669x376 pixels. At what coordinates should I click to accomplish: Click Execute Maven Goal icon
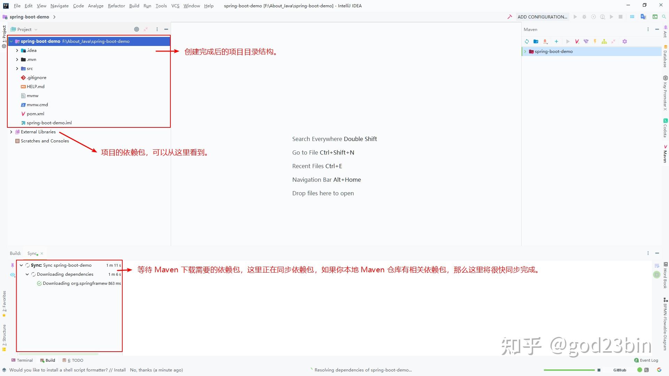[x=577, y=41]
